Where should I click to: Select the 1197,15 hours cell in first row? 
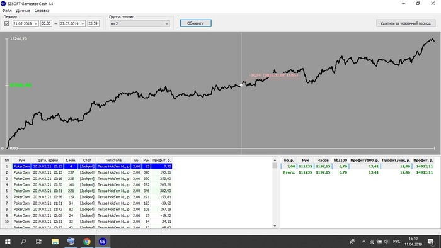tap(323, 166)
